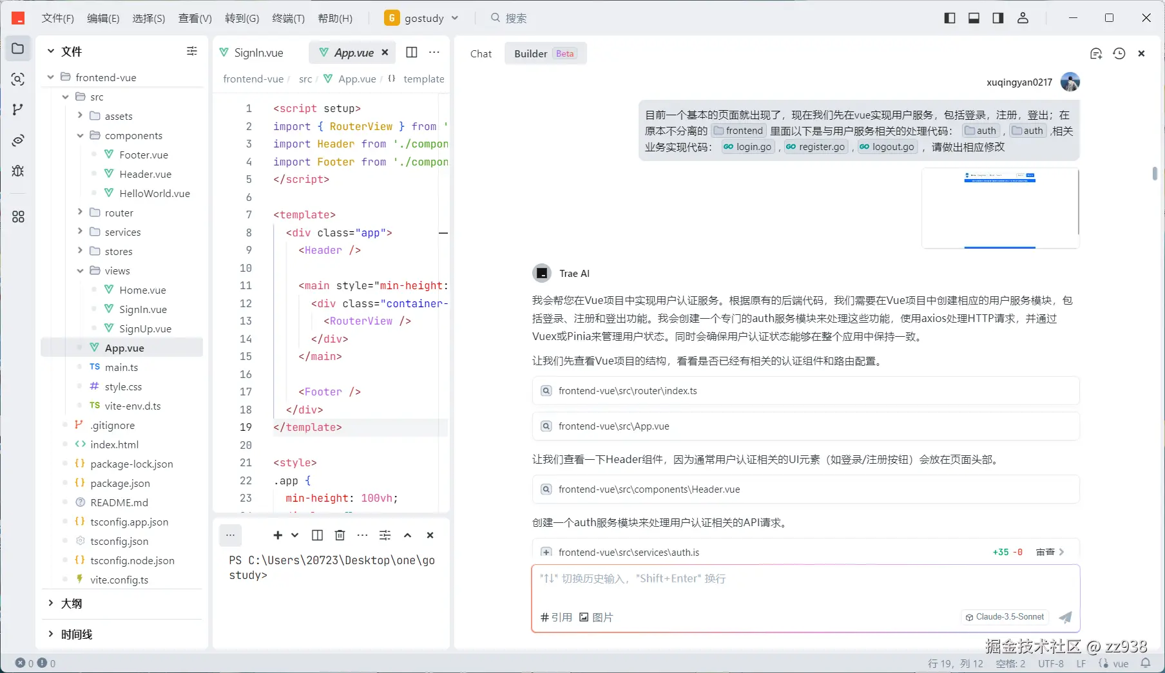Open the gostudy project dropdown
The width and height of the screenshot is (1165, 673).
(421, 18)
